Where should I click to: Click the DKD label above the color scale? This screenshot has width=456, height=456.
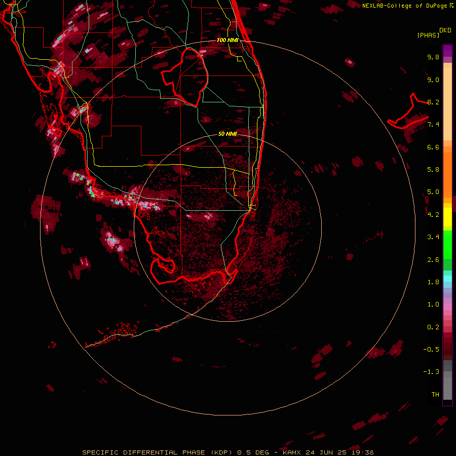445,30
